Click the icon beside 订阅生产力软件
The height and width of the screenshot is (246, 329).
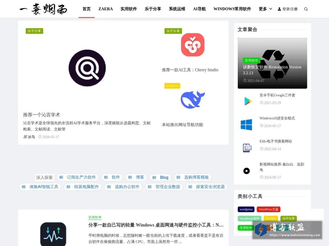pyautogui.click(x=61, y=177)
